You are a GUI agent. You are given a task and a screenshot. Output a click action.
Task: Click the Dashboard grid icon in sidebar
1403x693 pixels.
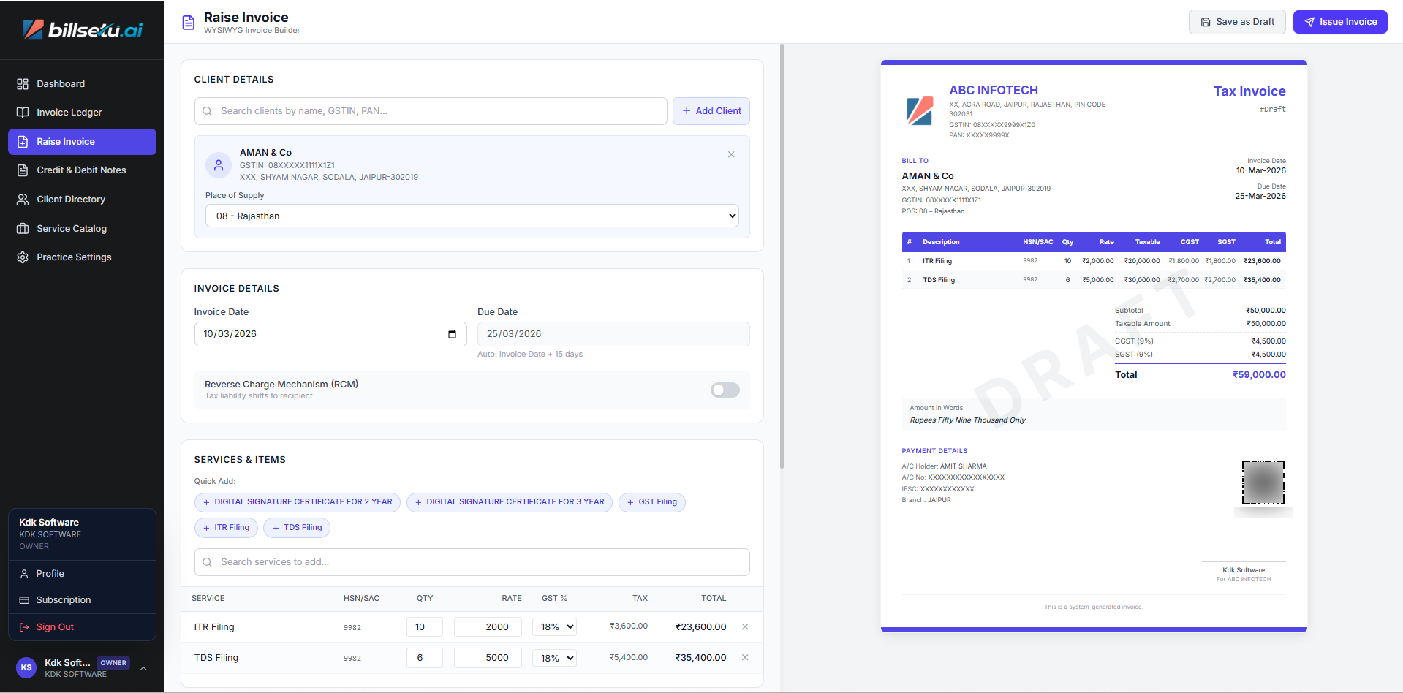[23, 84]
